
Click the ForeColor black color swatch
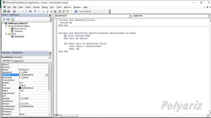[20, 88]
